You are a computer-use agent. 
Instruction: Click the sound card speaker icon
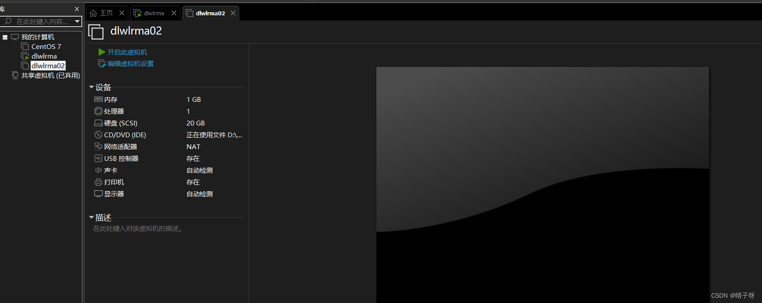point(98,170)
